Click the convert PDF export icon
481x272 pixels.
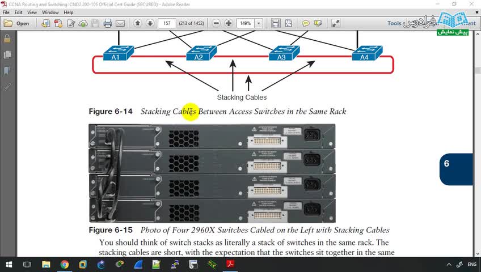coord(58,23)
